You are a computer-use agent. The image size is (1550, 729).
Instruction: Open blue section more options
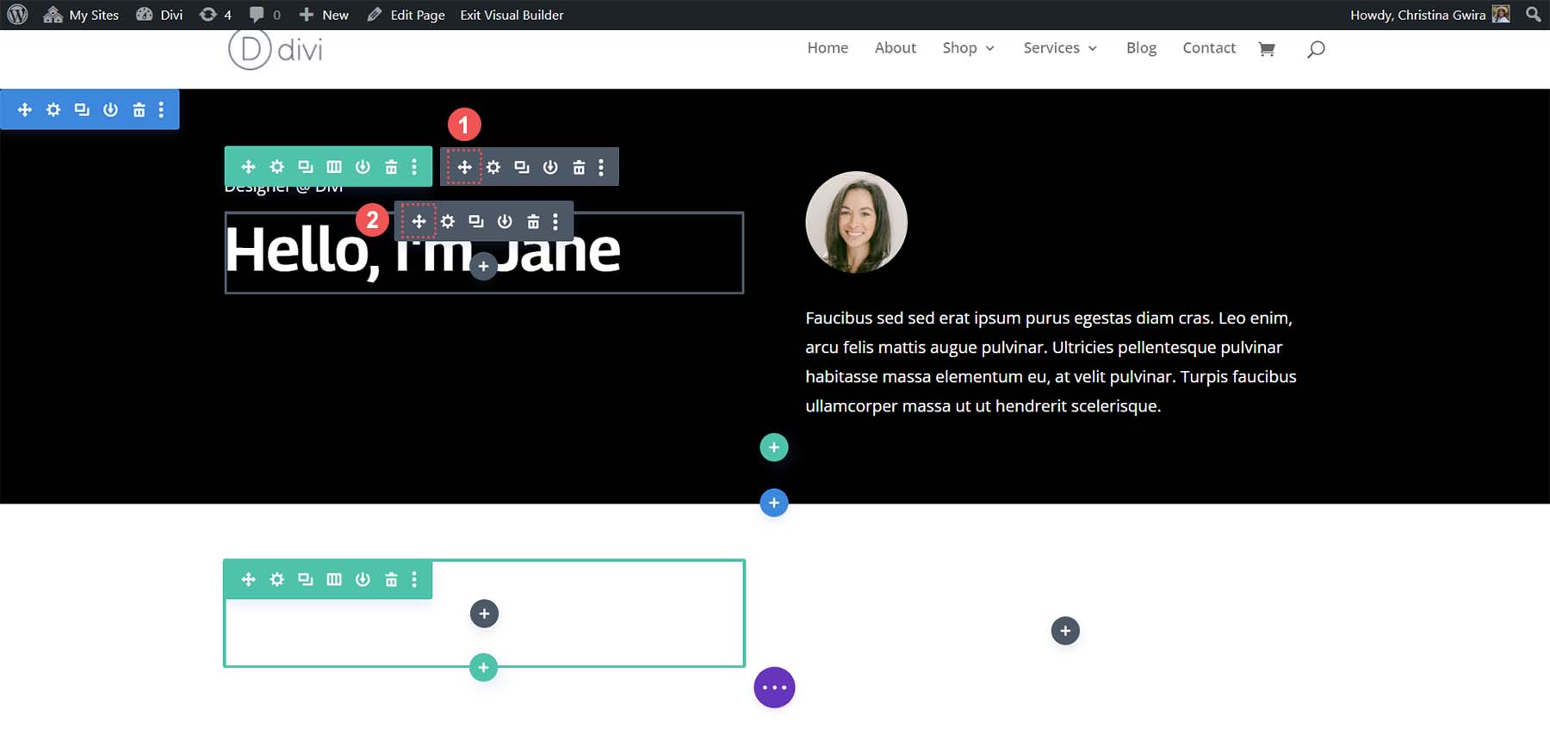tap(161, 110)
